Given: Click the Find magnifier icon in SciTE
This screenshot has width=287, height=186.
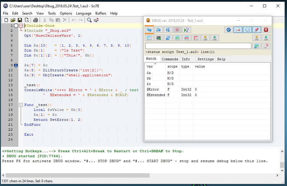Looking at the screenshot, I should [x=90, y=20].
